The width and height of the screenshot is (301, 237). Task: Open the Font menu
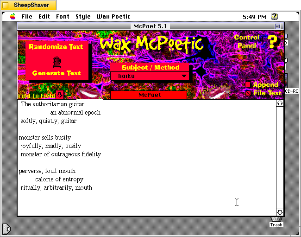(x=63, y=17)
